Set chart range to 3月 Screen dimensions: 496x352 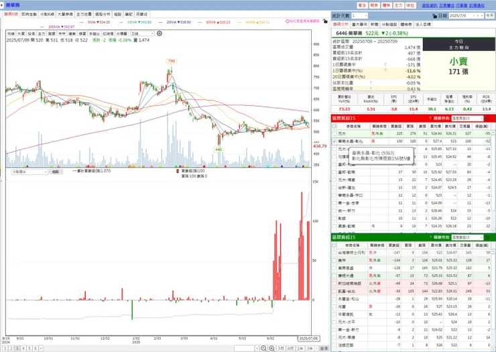point(281,348)
